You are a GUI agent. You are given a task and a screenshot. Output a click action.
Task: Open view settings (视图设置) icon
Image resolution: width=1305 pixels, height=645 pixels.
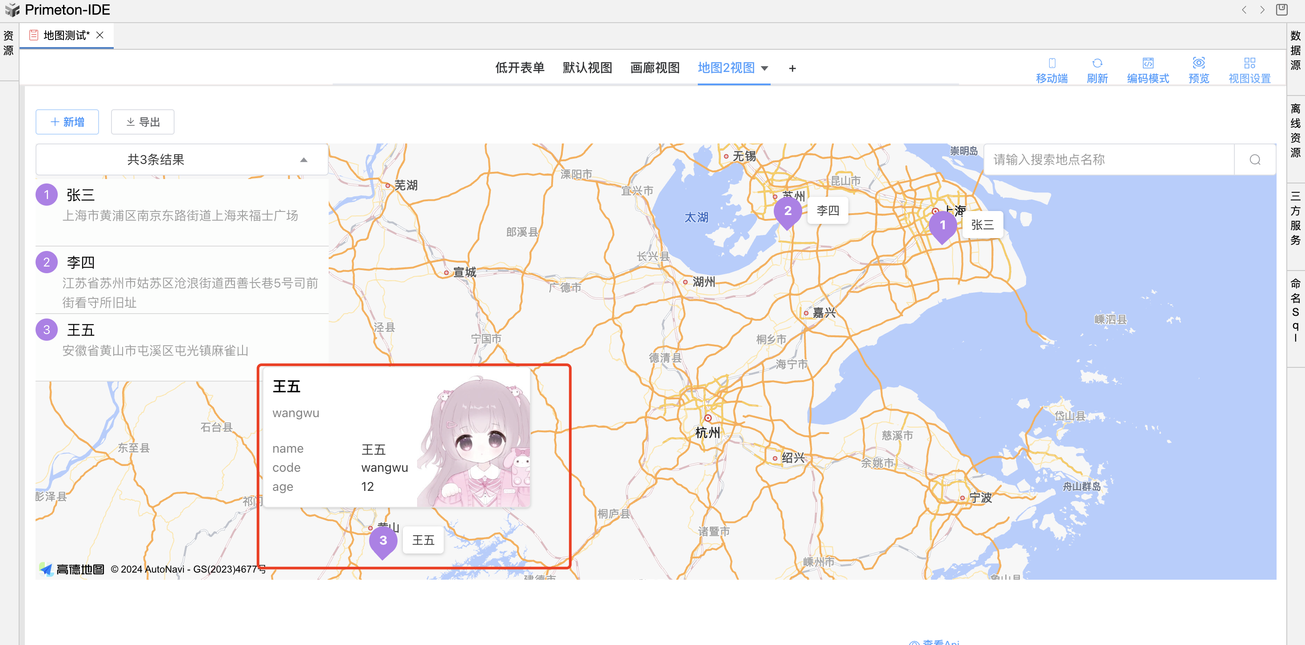coord(1249,63)
